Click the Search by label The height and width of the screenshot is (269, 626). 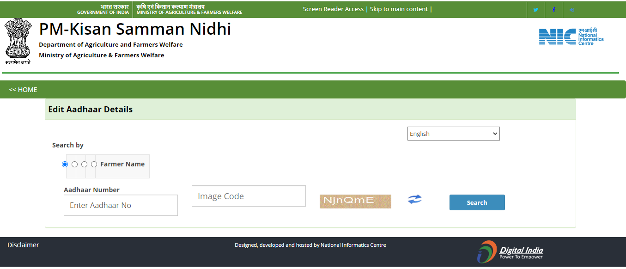[68, 145]
